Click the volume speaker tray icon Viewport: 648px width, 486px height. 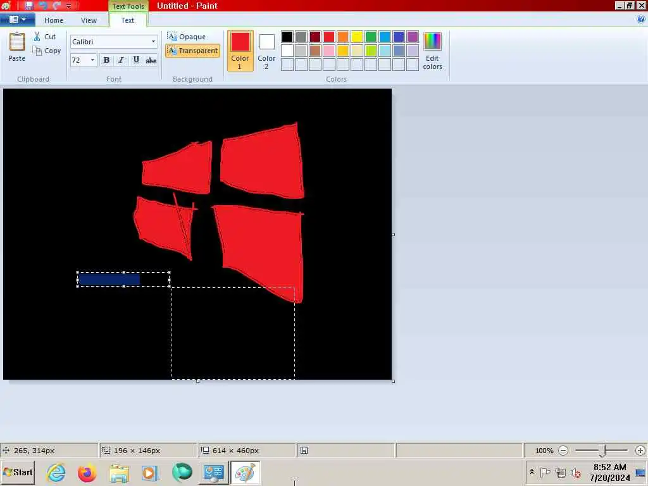[575, 472]
